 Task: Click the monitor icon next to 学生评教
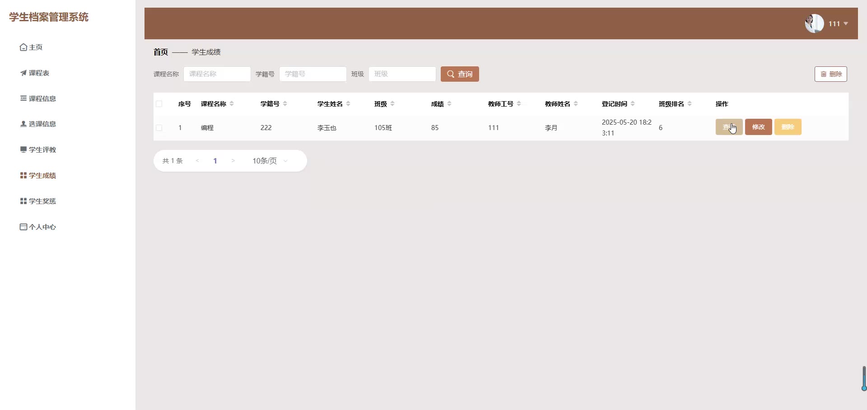pos(23,150)
